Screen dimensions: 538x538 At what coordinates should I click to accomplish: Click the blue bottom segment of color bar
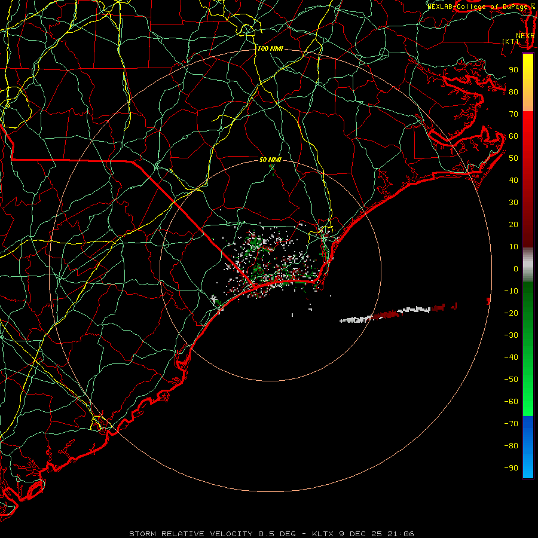pyautogui.click(x=528, y=447)
